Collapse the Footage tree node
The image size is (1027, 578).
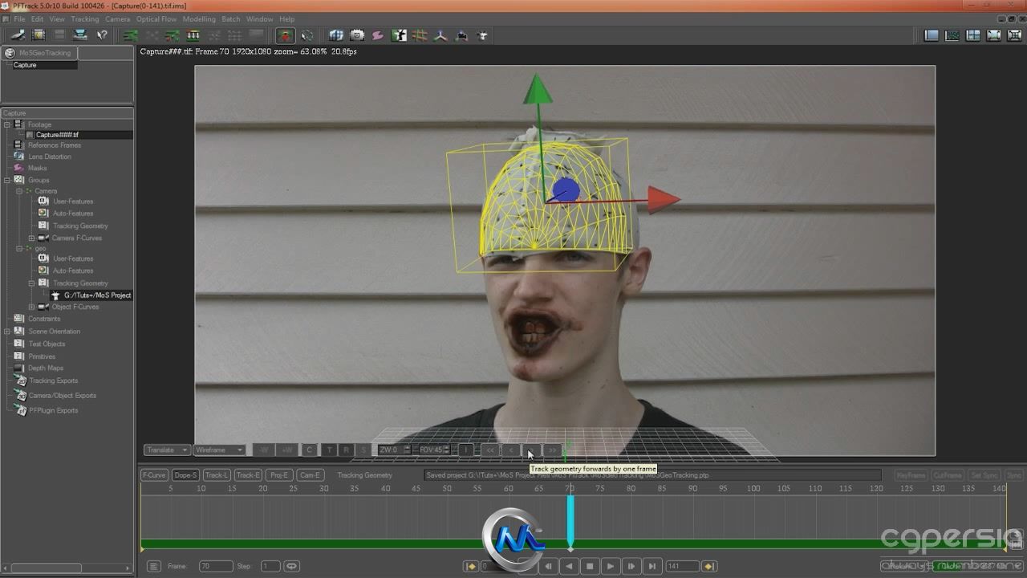(x=7, y=124)
